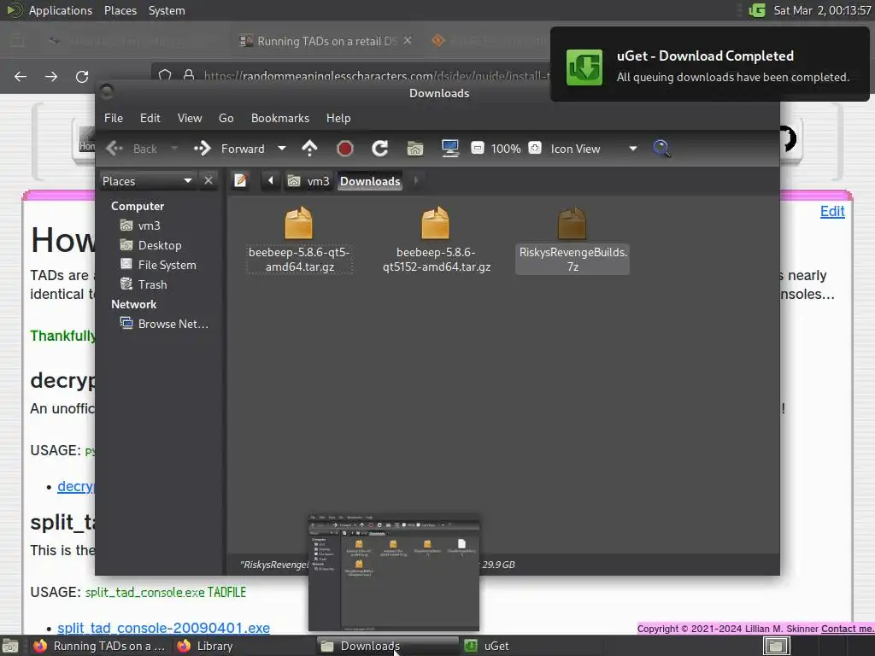Click uGet Download Completed notification
The width and height of the screenshot is (875, 656).
click(x=709, y=64)
